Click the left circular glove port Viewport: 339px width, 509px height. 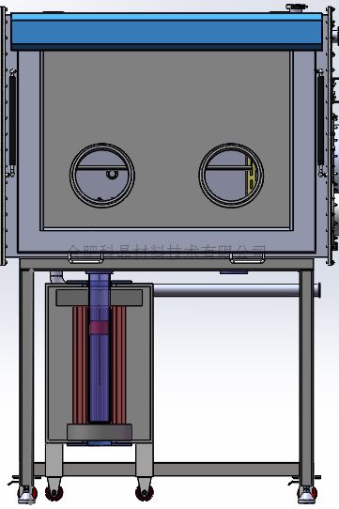pos(102,176)
